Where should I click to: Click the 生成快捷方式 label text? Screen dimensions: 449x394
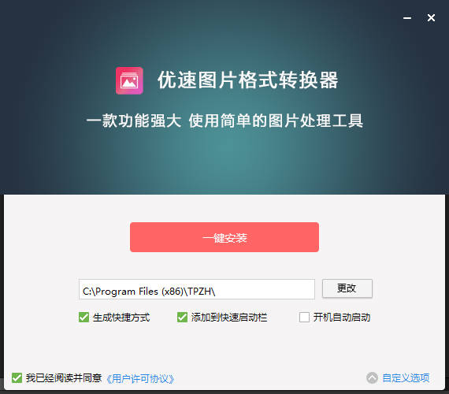pos(121,318)
